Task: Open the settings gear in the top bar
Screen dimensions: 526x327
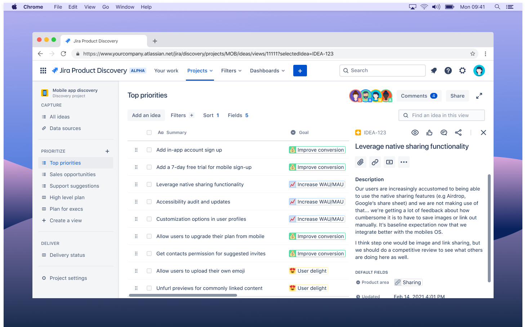Action: coord(463,71)
